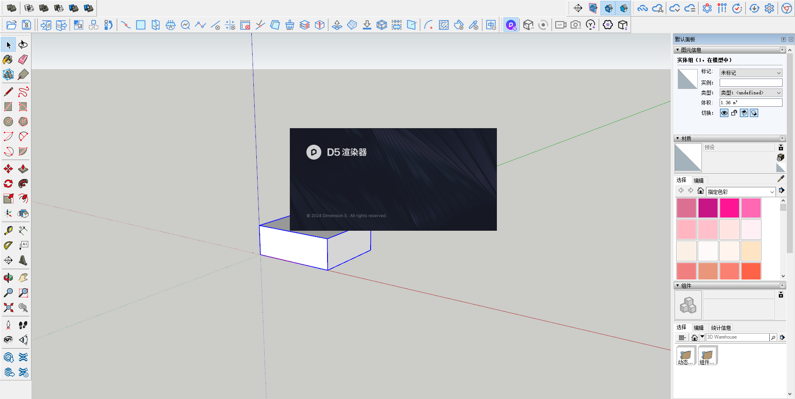Toggle the lock state of the entity
The height and width of the screenshot is (399, 795).
pyautogui.click(x=734, y=113)
